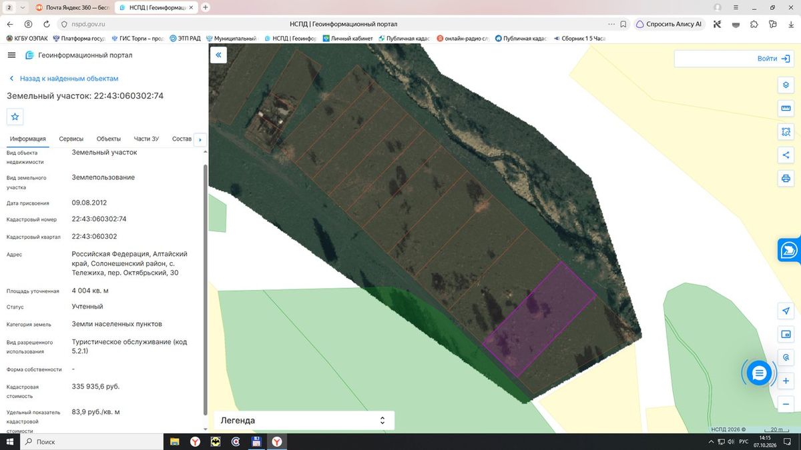
Task: Collapse the left information sidebar
Action: pyautogui.click(x=218, y=55)
